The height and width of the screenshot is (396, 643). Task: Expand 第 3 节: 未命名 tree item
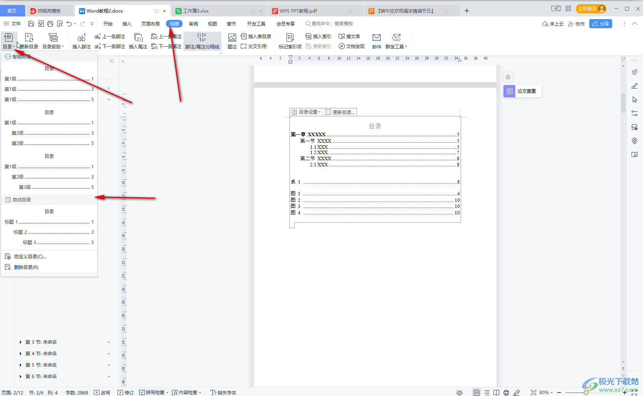pos(21,342)
